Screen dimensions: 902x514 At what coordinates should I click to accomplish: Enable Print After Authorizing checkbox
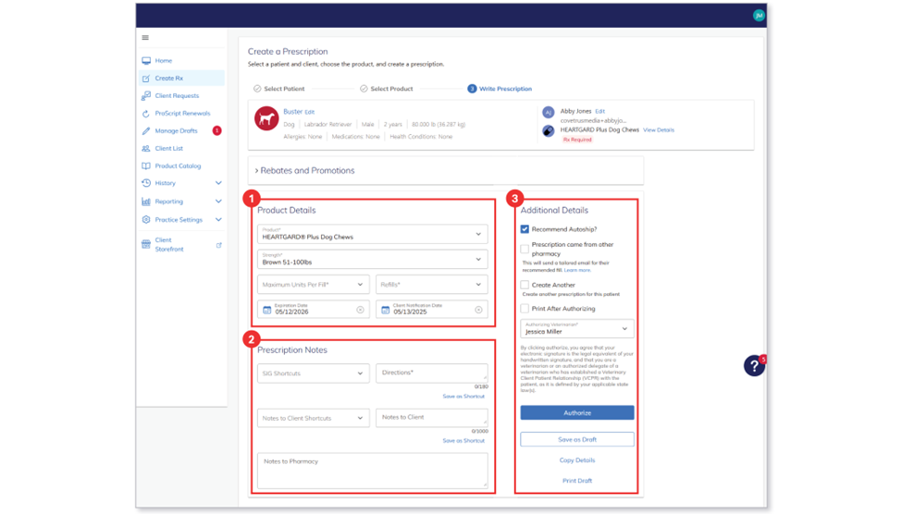pyautogui.click(x=525, y=309)
